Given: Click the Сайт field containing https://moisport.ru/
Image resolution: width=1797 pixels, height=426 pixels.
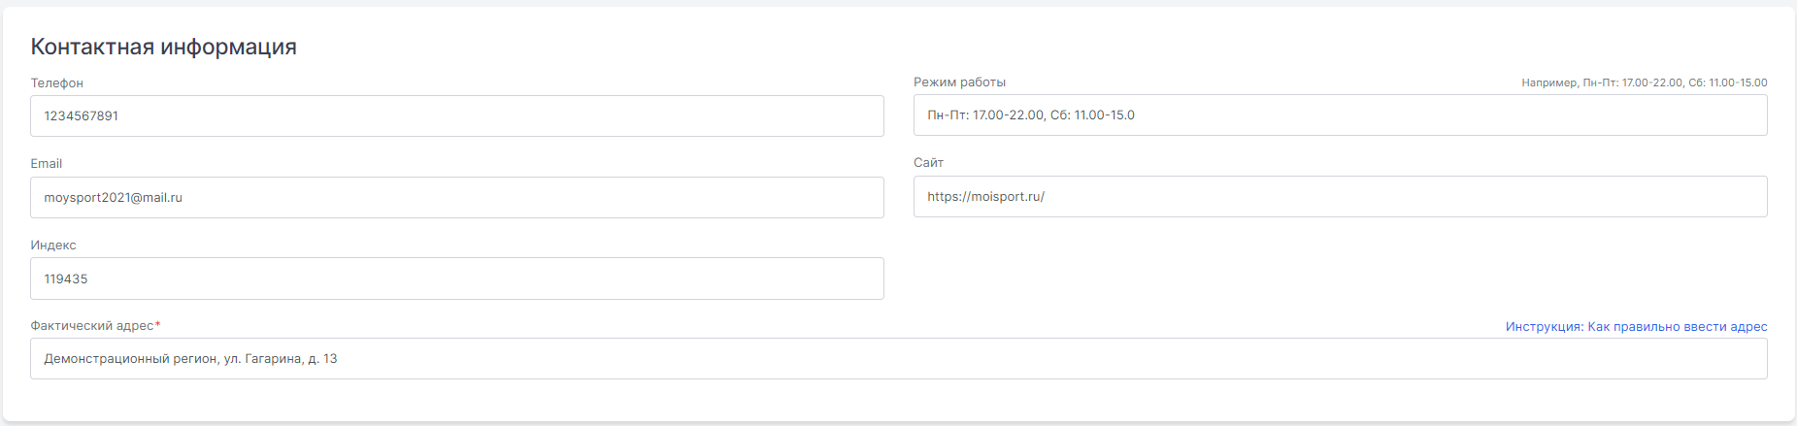Looking at the screenshot, I should tap(1340, 196).
